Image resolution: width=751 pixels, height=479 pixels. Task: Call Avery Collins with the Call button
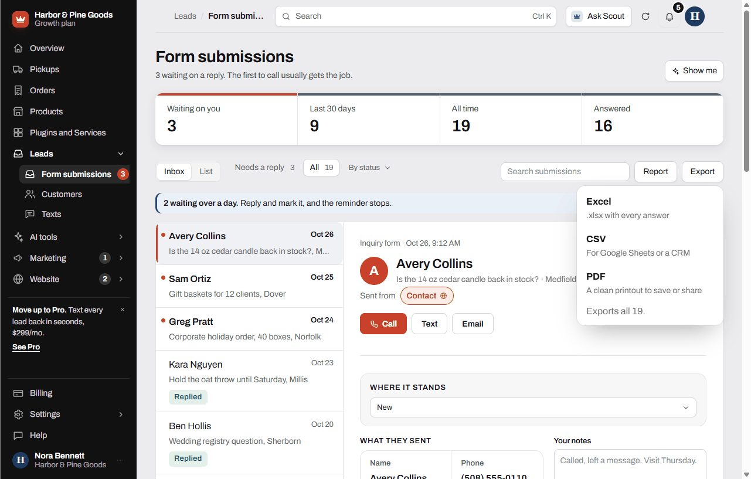[x=383, y=324]
